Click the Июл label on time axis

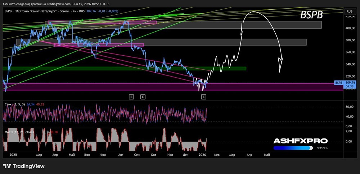pos(102,155)
